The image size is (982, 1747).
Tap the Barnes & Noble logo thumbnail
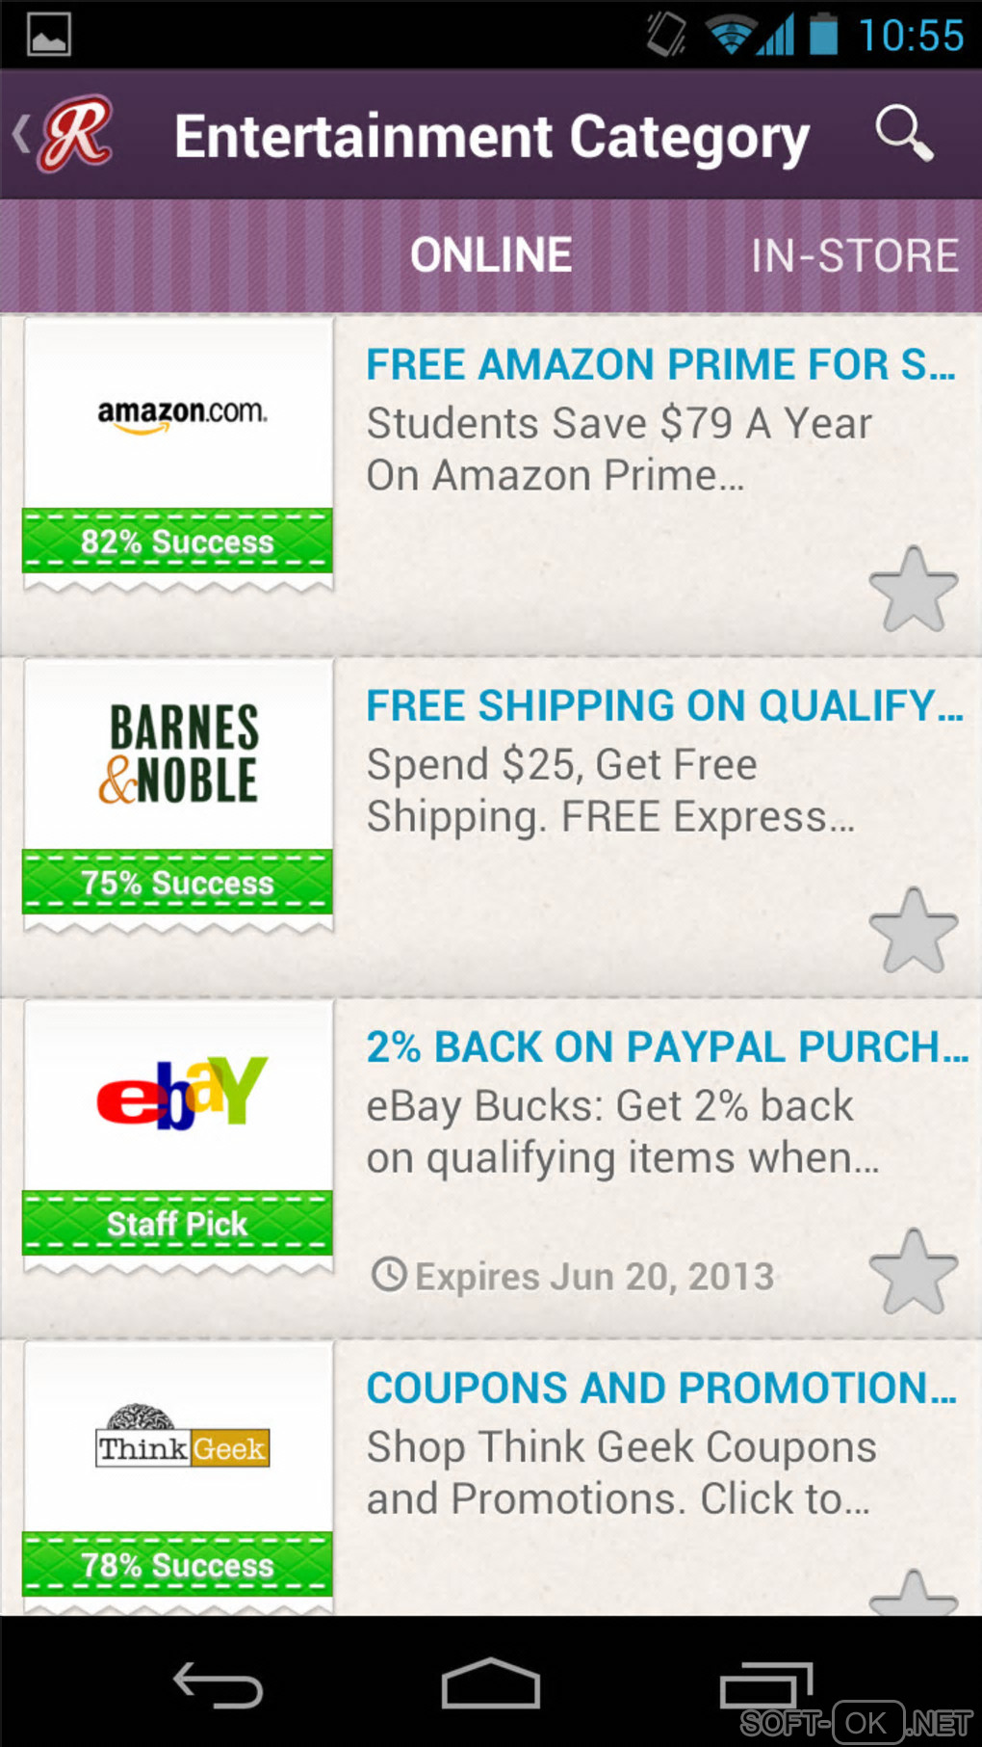pyautogui.click(x=179, y=754)
